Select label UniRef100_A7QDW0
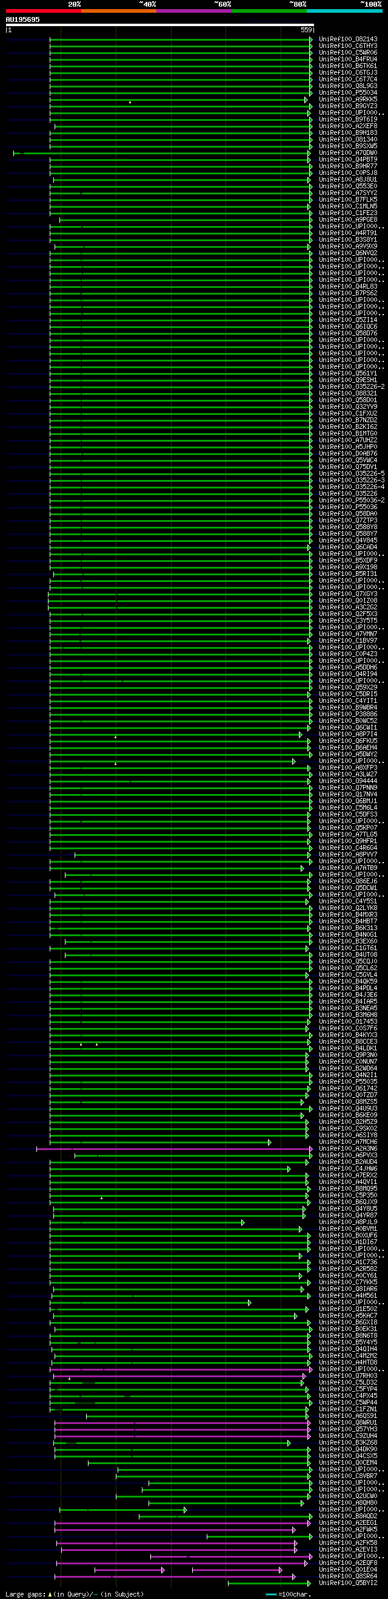 [x=349, y=152]
